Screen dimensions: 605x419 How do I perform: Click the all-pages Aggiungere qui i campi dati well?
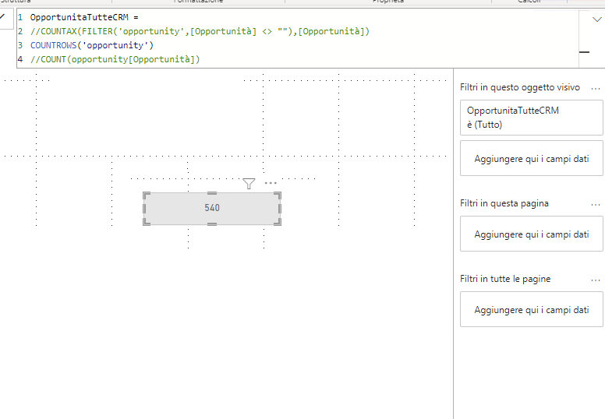tap(531, 309)
